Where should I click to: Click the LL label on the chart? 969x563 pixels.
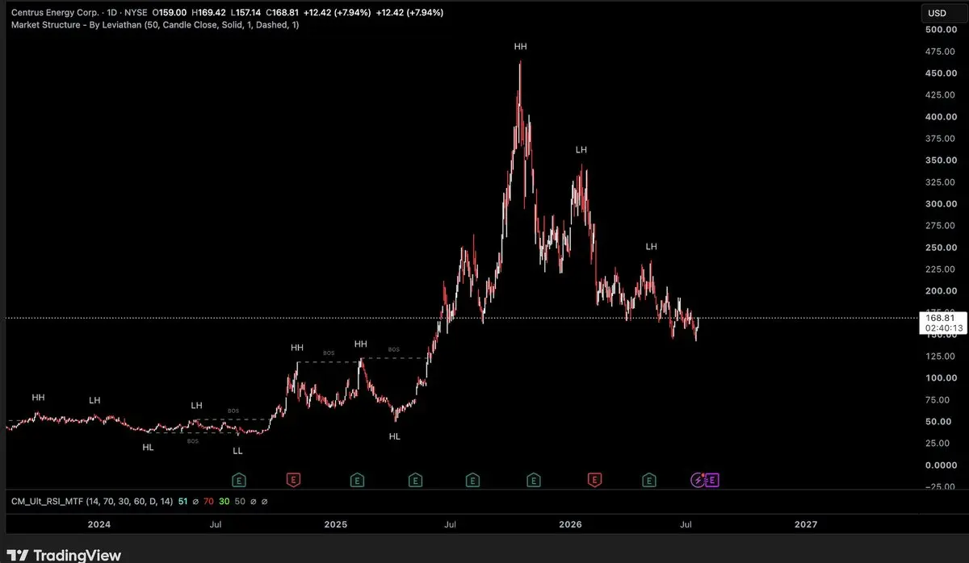pyautogui.click(x=237, y=451)
